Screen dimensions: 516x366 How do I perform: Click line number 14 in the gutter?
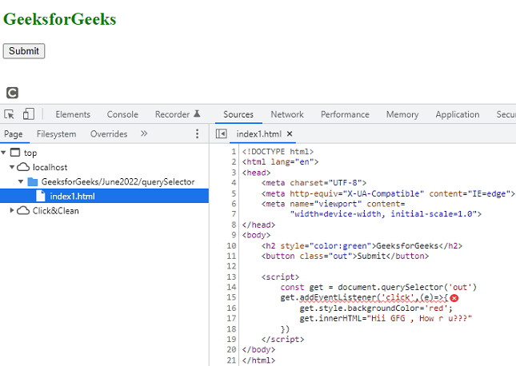click(231, 287)
